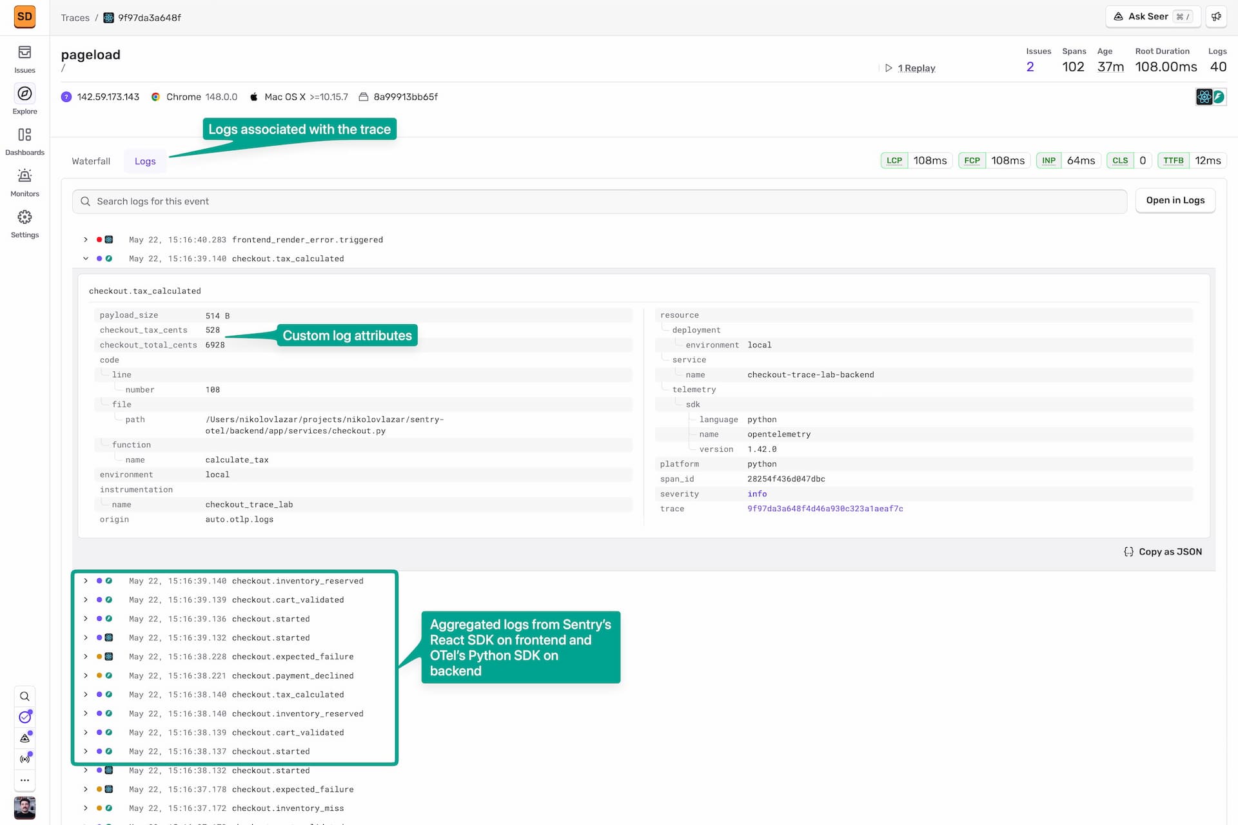Click the release package icon 8a99913bb65f
Image resolution: width=1238 pixels, height=825 pixels.
click(x=364, y=97)
